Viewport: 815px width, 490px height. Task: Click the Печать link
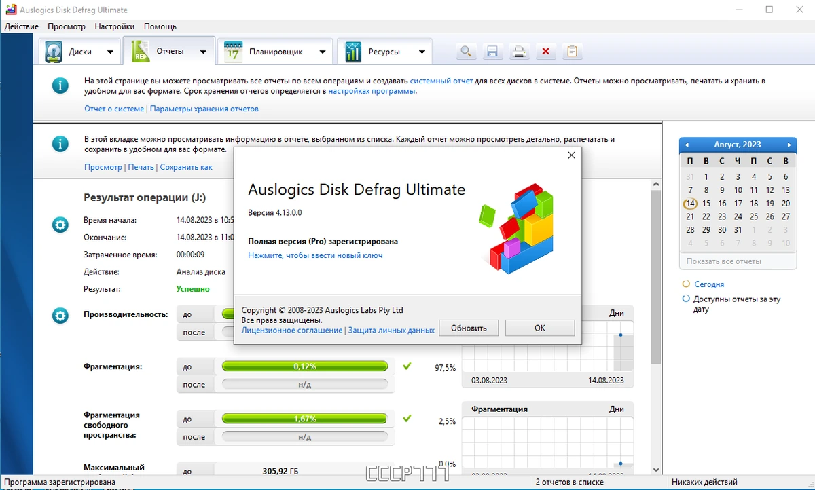141,167
